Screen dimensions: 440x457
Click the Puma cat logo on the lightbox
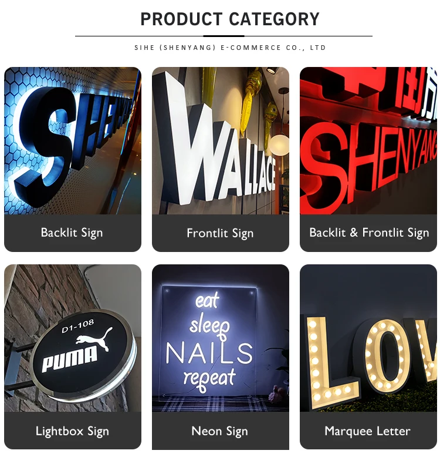coord(94,340)
